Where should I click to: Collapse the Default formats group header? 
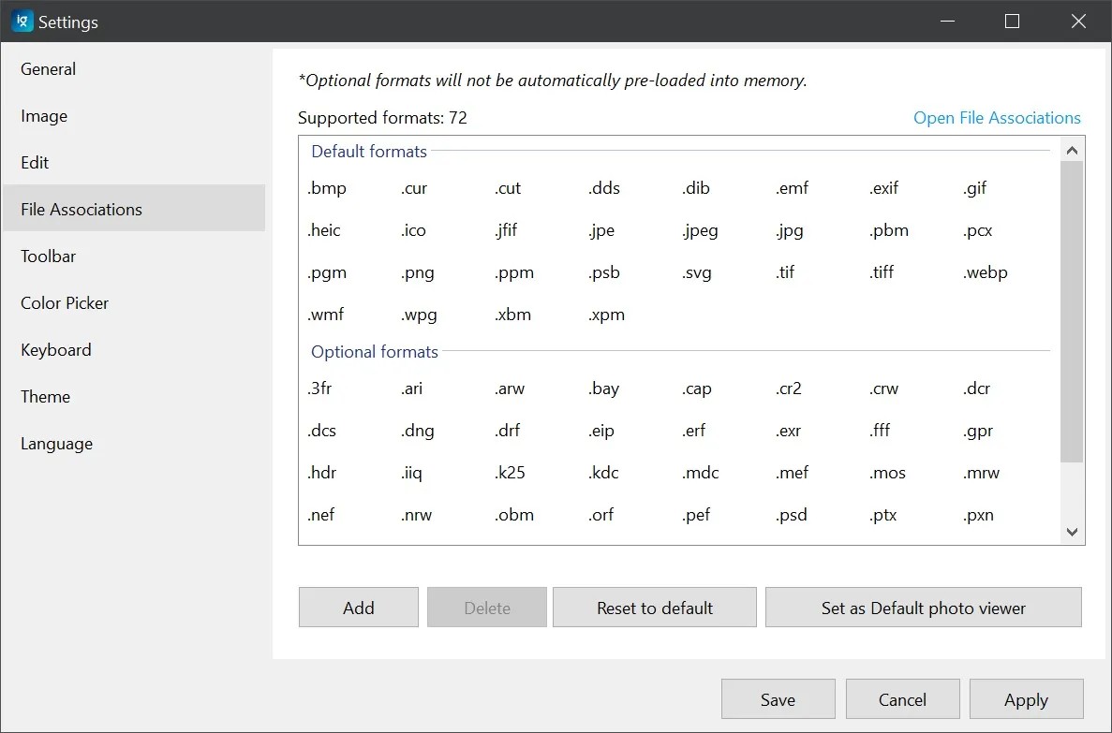[369, 151]
